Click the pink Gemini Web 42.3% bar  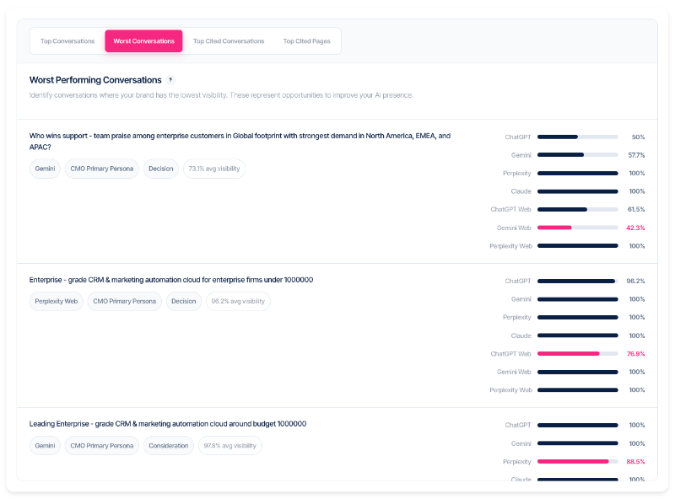click(x=577, y=228)
